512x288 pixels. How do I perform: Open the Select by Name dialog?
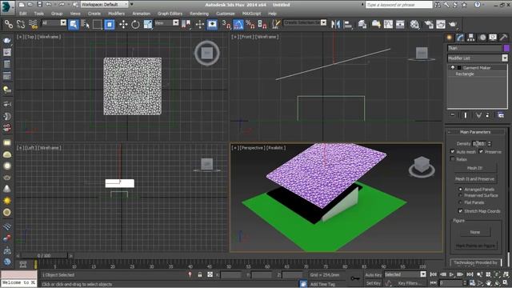click(86, 25)
